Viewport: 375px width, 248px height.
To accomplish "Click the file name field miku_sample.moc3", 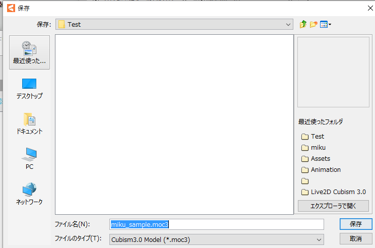I will pos(217,224).
